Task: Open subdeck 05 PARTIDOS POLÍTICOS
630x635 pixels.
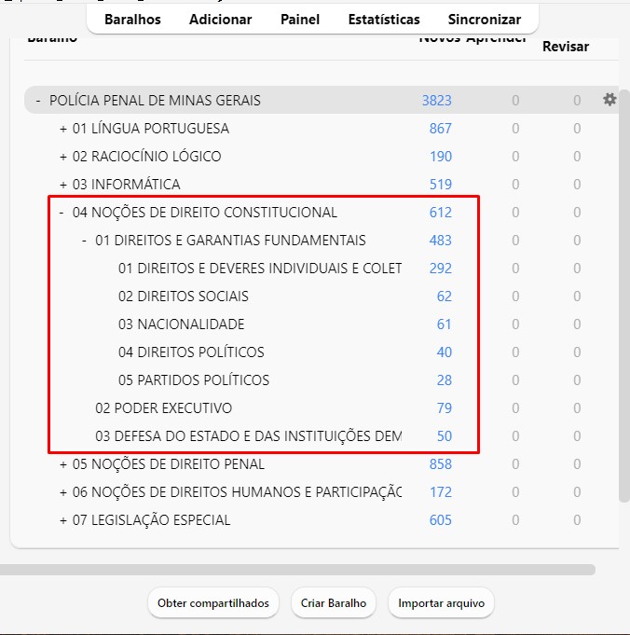Action: [x=194, y=380]
